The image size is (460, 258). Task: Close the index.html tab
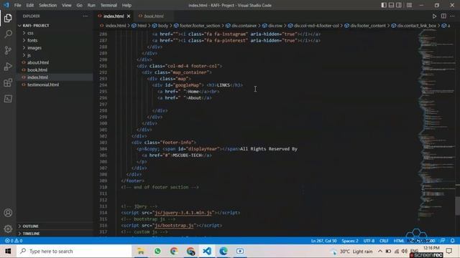[x=129, y=16]
